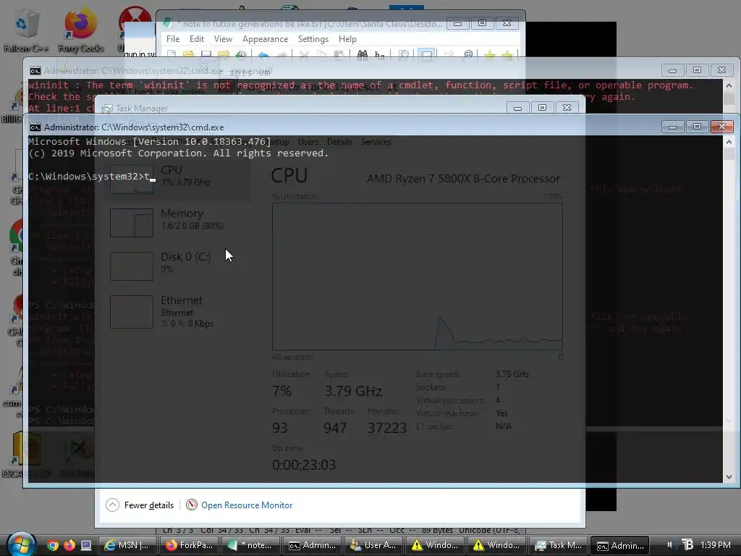Open the Settings menu in the note editor
This screenshot has height=556, width=741.
tap(313, 39)
